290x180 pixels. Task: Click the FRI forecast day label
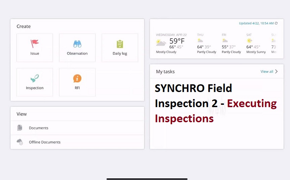click(224, 35)
